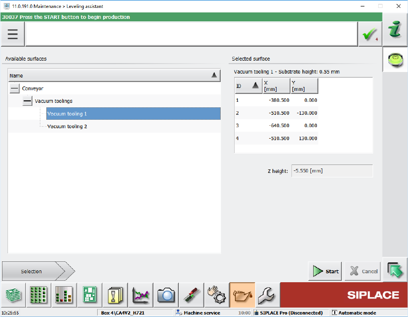The height and width of the screenshot is (317, 408).
Task: Sort the Name column by its arrow
Action: (x=214, y=76)
